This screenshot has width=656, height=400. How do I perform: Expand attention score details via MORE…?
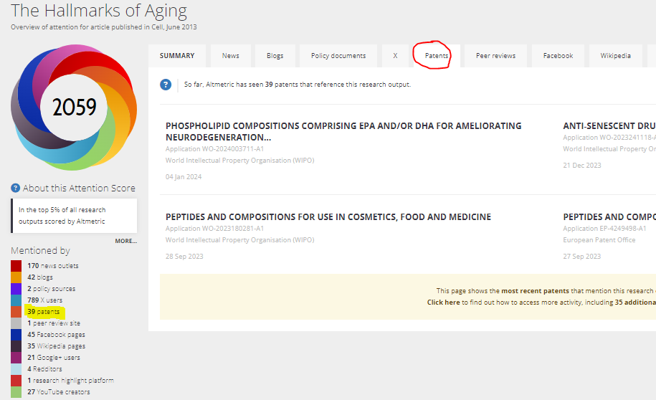click(125, 241)
